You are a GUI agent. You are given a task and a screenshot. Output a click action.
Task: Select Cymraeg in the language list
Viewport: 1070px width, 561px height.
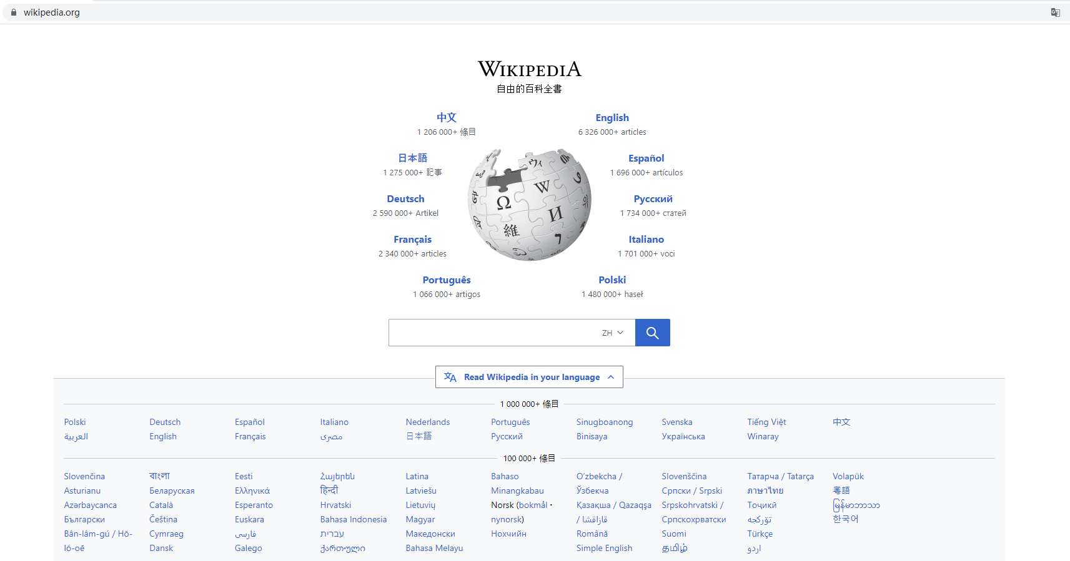point(166,534)
